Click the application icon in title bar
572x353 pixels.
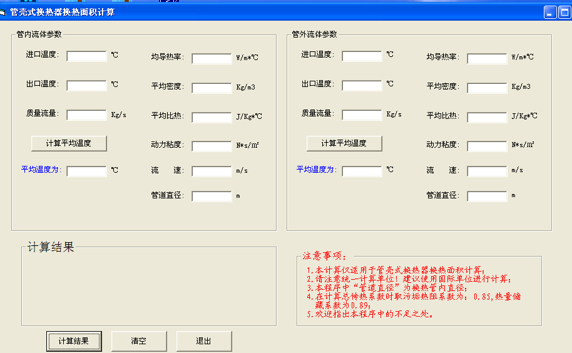click(x=3, y=13)
